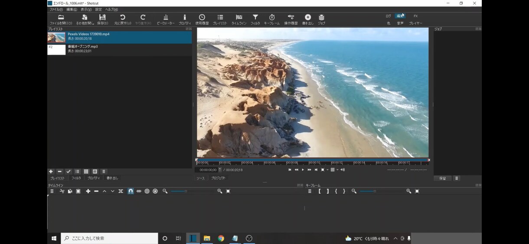Open the timeline hamburger menu
The width and height of the screenshot is (529, 244).
click(x=52, y=191)
